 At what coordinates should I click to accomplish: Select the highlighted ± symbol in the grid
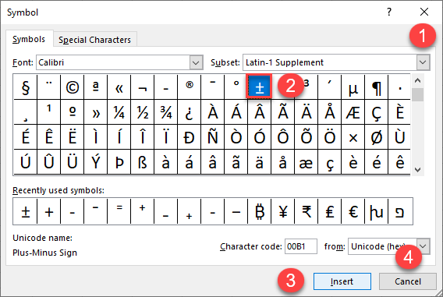pyautogui.click(x=260, y=87)
